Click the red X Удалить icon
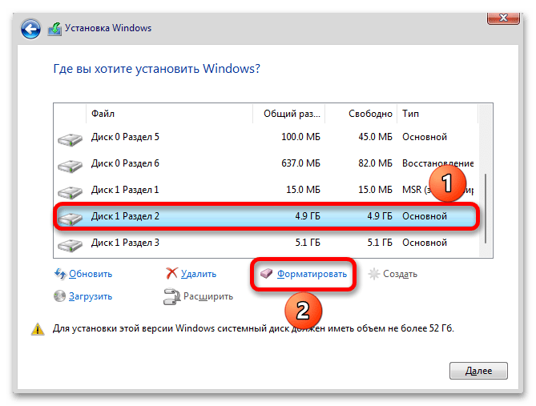Image resolution: width=536 pixels, height=406 pixels. click(x=171, y=273)
